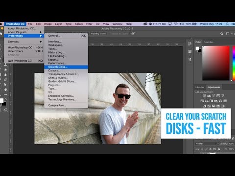Open the Filter menu
The width and height of the screenshot is (235, 176).
pos(89,24)
